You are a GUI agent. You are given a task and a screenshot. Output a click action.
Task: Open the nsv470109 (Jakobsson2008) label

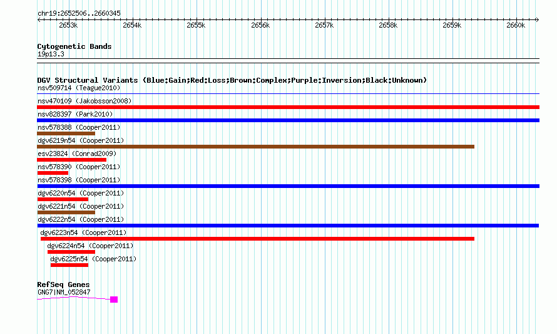pyautogui.click(x=84, y=101)
